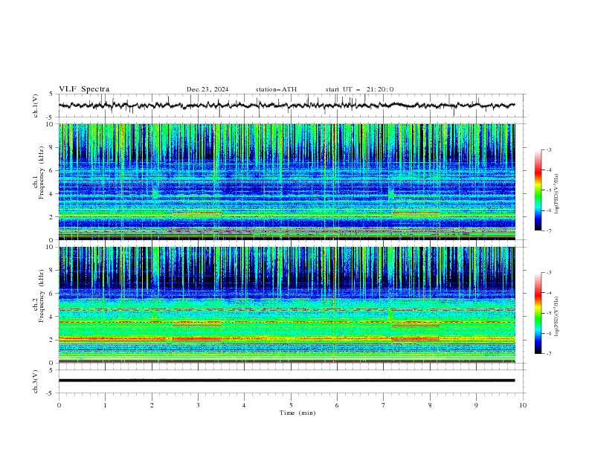Click the 'Time (min)' axis title

(297, 413)
